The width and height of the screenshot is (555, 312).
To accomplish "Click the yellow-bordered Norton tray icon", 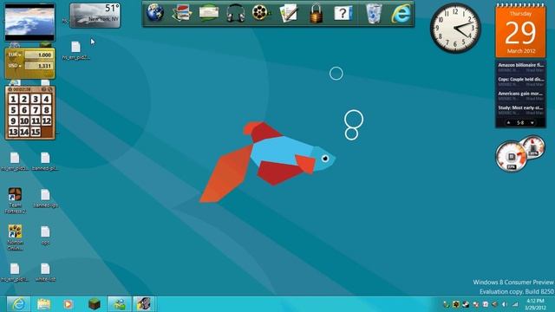I will (456, 304).
